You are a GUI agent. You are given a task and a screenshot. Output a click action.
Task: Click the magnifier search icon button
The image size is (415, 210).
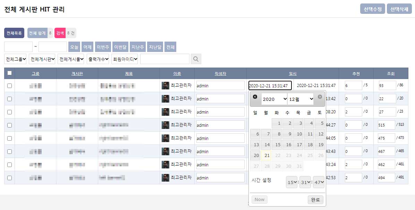(196, 59)
